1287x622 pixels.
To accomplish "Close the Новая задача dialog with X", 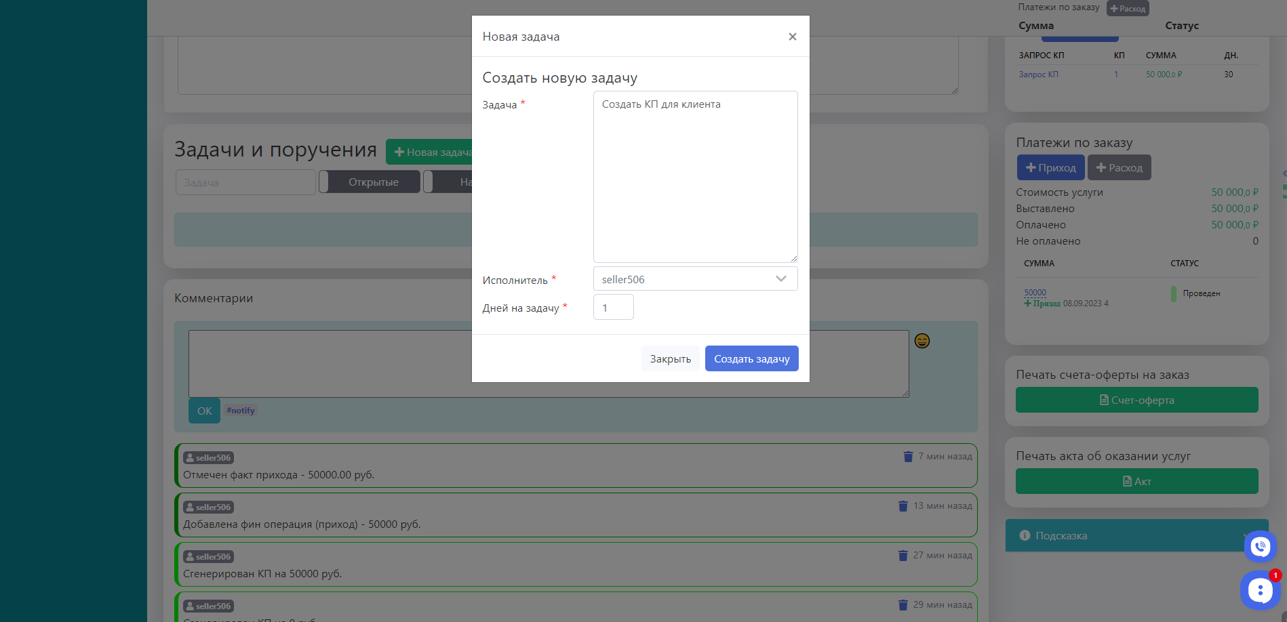I will coord(792,37).
